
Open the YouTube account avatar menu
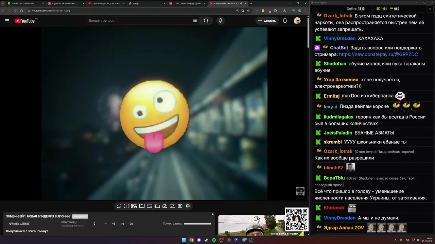[297, 21]
